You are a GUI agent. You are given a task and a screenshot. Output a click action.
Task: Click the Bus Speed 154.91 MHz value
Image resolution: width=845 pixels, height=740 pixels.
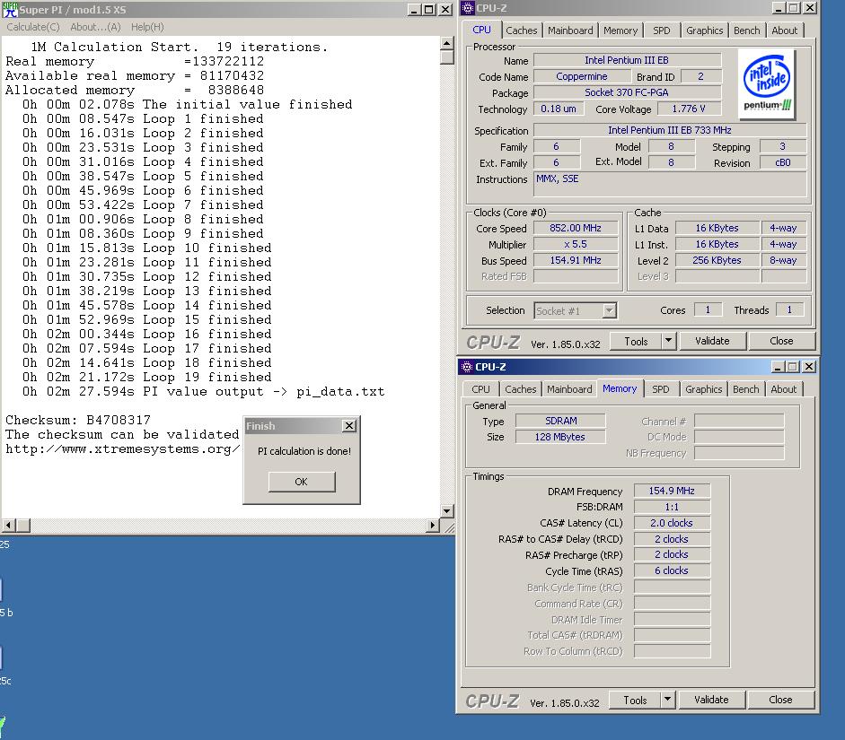(x=576, y=260)
